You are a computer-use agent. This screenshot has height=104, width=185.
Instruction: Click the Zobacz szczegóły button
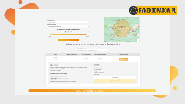124,60
